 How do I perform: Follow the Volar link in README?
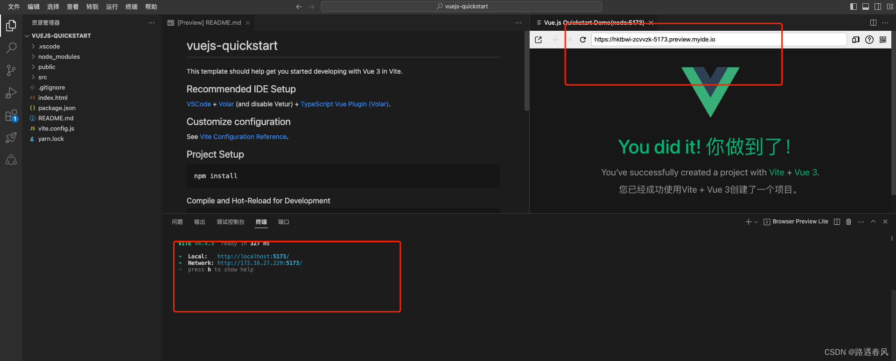click(226, 104)
